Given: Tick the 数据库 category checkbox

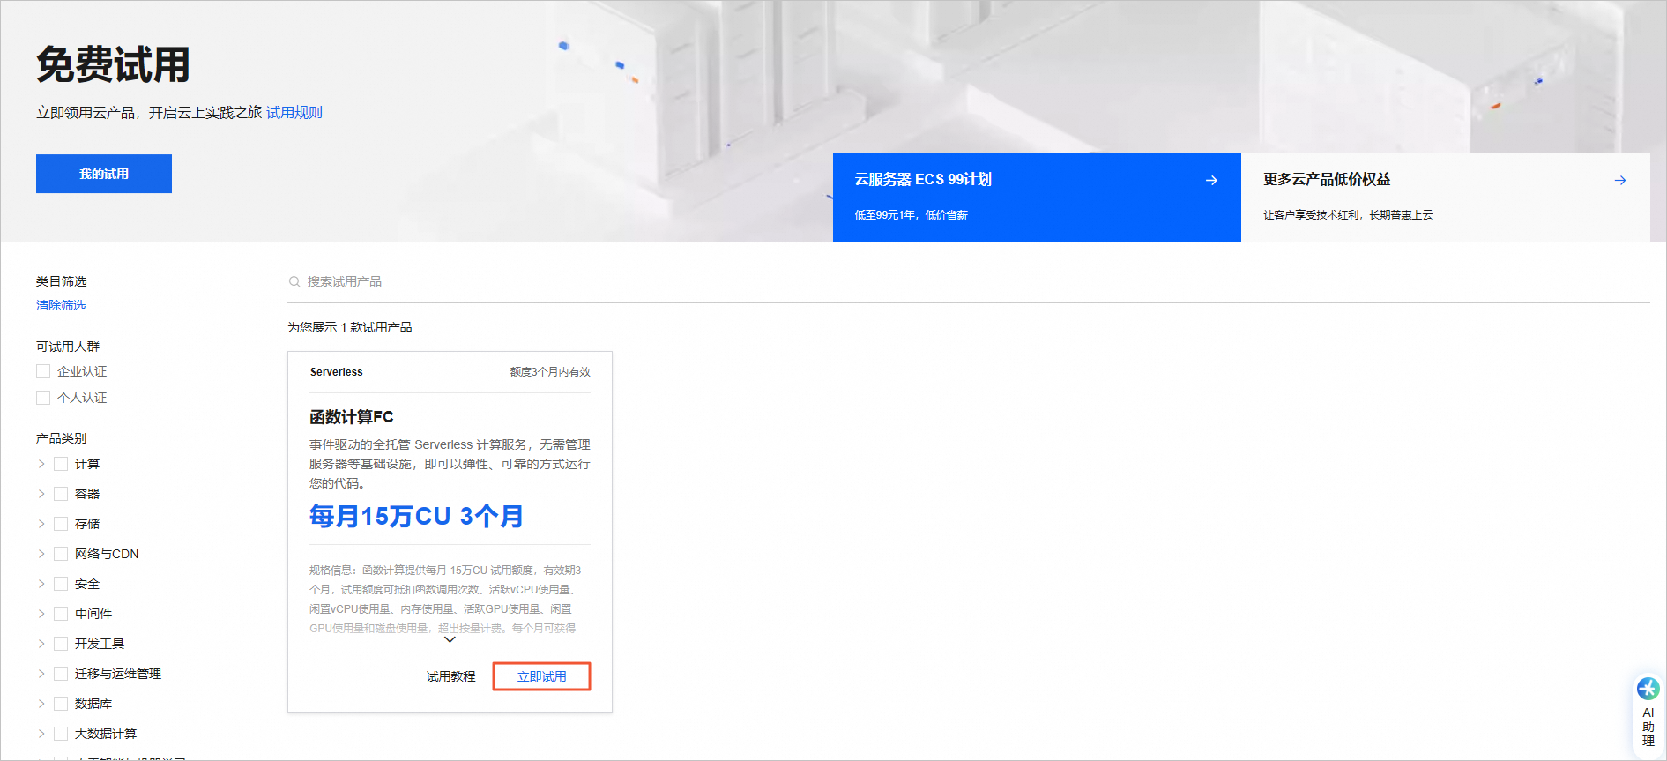Looking at the screenshot, I should coord(61,704).
